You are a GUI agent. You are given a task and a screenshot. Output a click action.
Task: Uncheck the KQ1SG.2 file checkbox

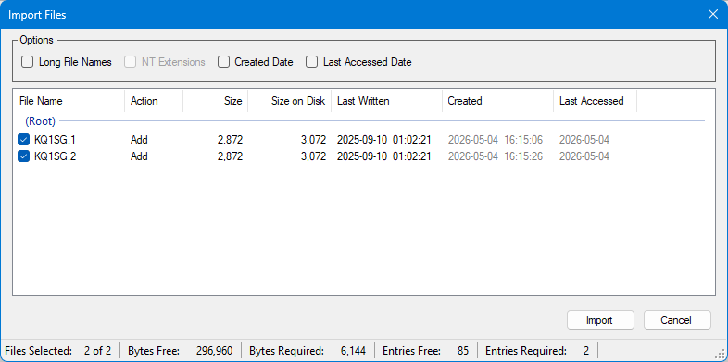tap(24, 156)
